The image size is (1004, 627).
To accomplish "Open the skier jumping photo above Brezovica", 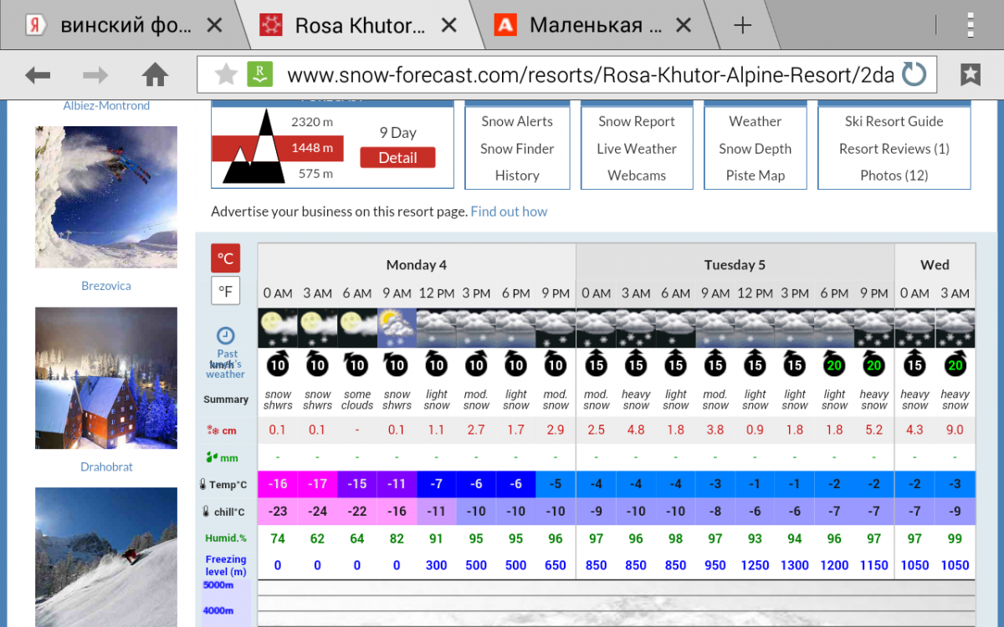I will click(x=106, y=197).
